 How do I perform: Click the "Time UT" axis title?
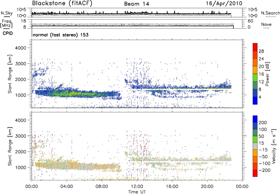pos(137,192)
